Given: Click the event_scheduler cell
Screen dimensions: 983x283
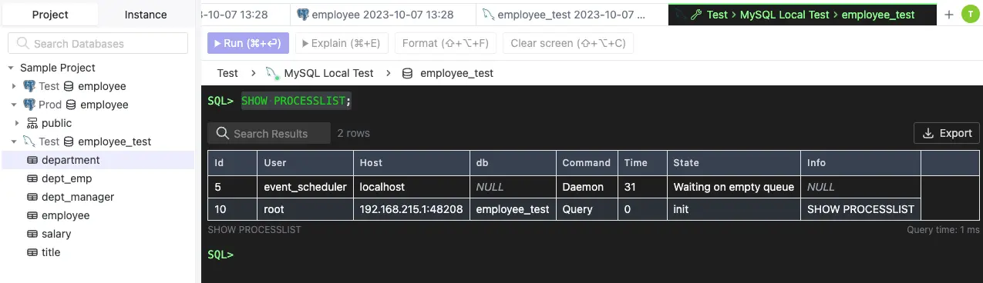Looking at the screenshot, I should point(305,187).
